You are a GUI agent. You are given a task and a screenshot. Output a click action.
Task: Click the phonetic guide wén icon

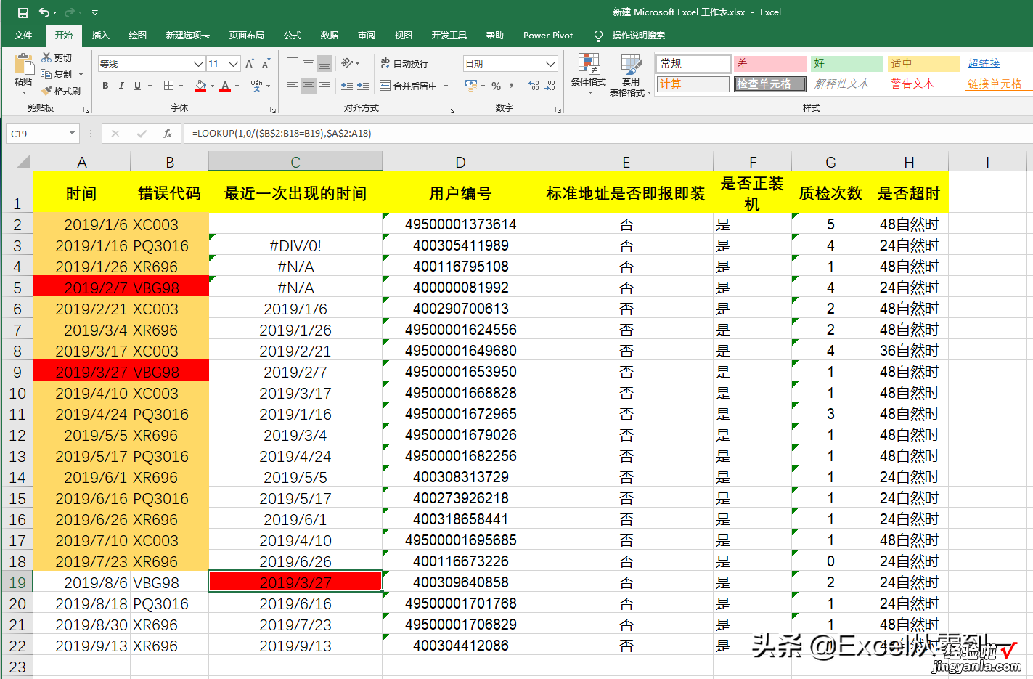tap(256, 86)
